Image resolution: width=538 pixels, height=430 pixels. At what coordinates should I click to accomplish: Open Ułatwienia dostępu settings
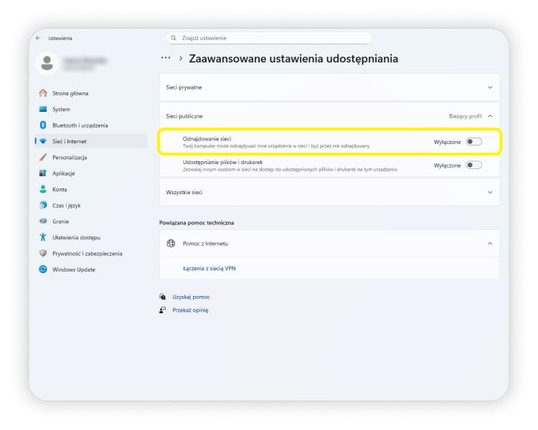coord(91,237)
